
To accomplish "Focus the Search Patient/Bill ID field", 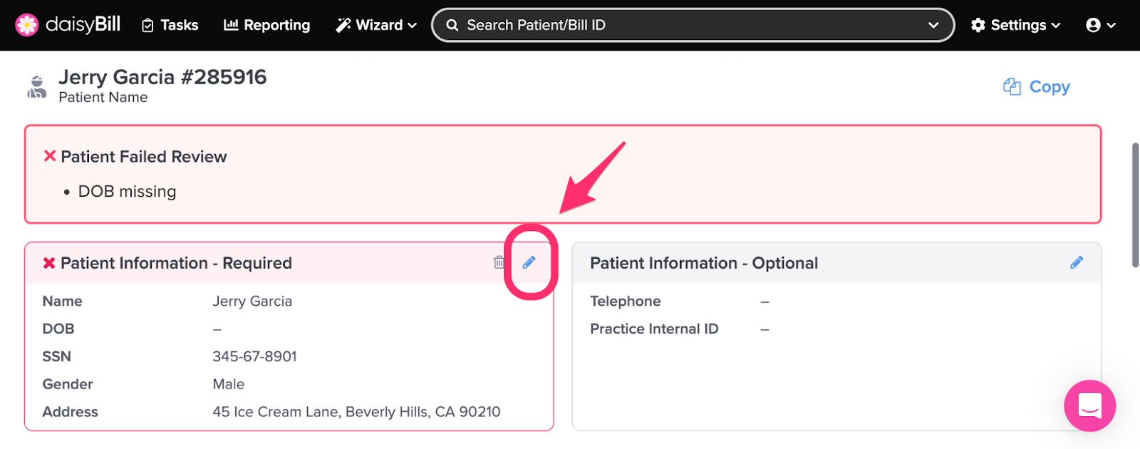I will click(x=693, y=25).
